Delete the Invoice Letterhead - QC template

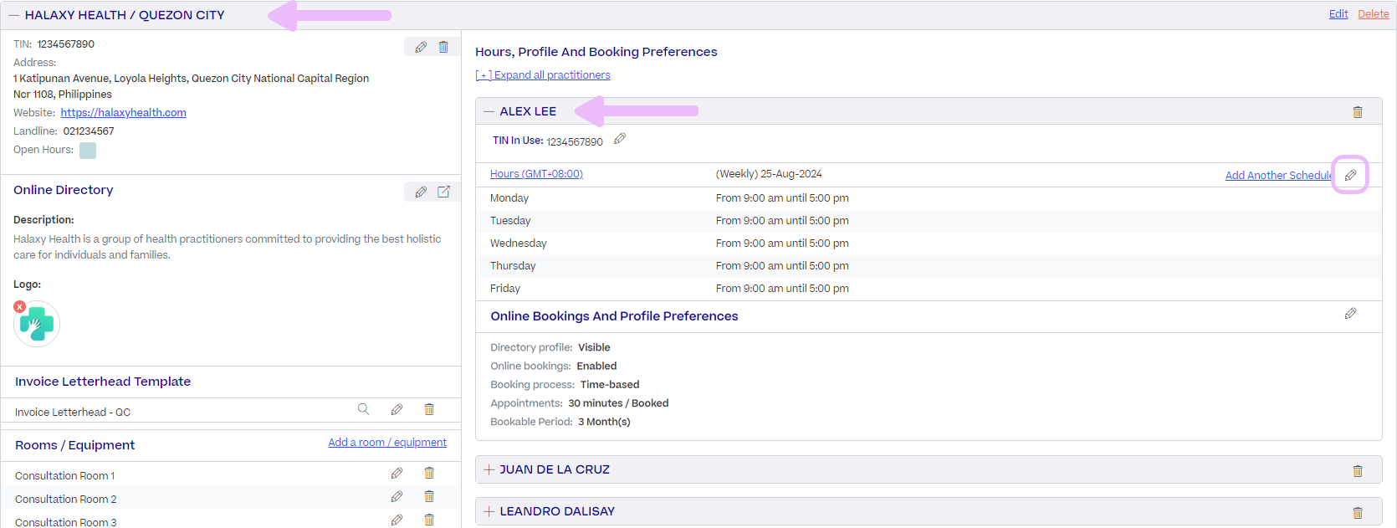click(429, 409)
